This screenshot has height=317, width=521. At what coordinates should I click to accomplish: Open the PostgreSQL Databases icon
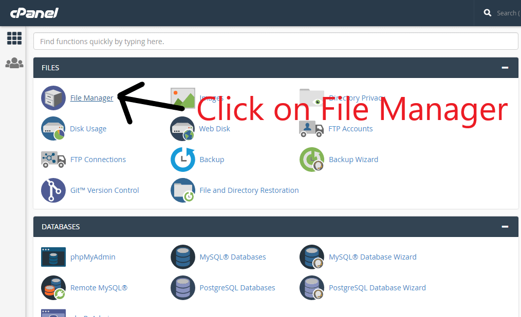pos(183,288)
